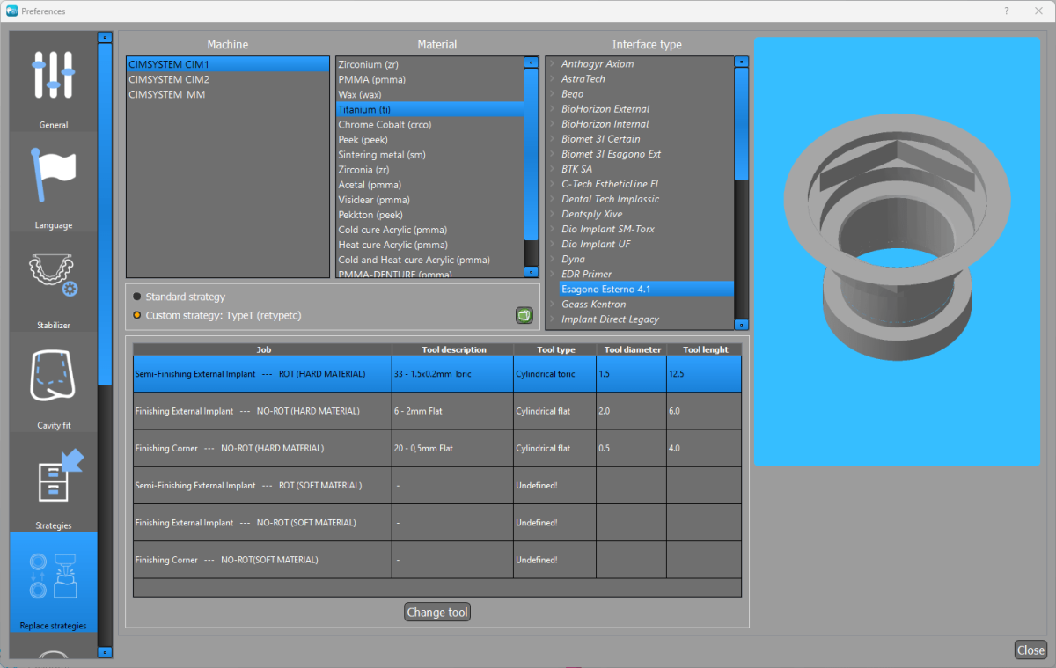1056x668 pixels.
Task: Select Heat cure Acrylic (pmma) material
Action: [x=429, y=245]
